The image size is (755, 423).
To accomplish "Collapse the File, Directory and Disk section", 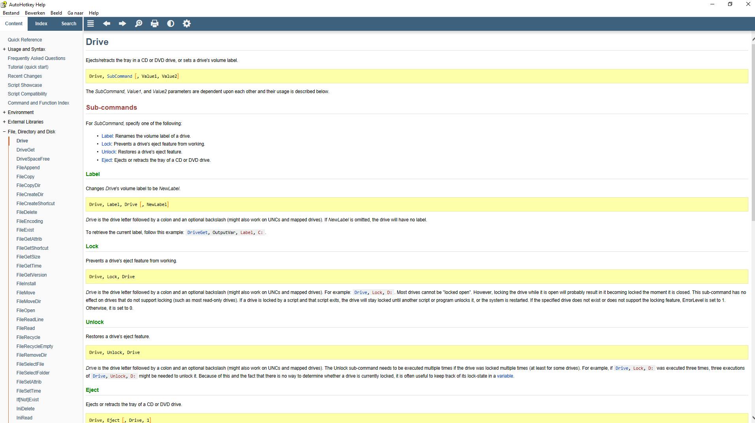I will [4, 132].
